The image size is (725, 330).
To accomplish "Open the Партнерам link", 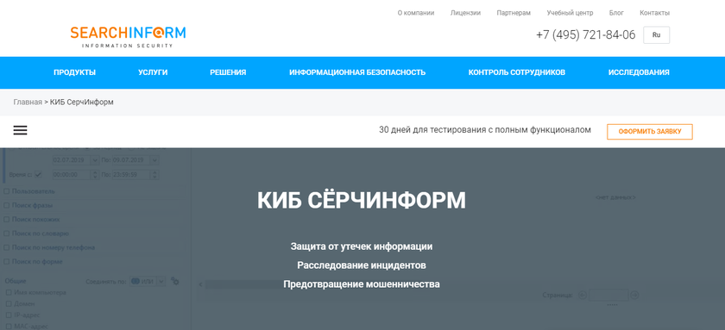I will pyautogui.click(x=514, y=13).
